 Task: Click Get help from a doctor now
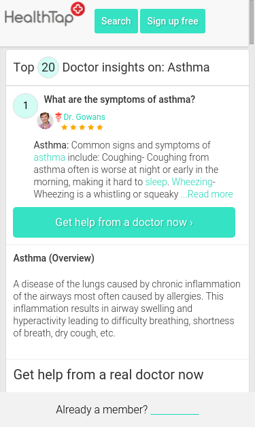tap(124, 222)
